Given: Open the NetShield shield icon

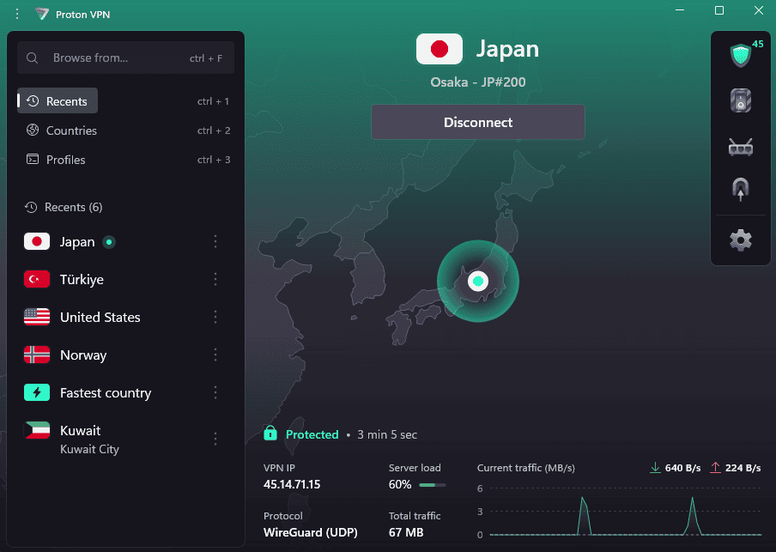Looking at the screenshot, I should pyautogui.click(x=739, y=56).
